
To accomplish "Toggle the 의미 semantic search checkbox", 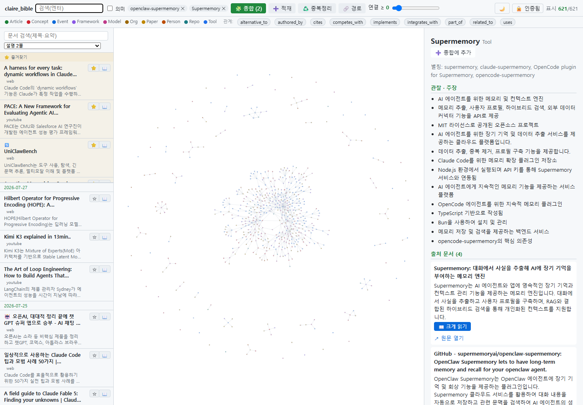I will coord(110,8).
